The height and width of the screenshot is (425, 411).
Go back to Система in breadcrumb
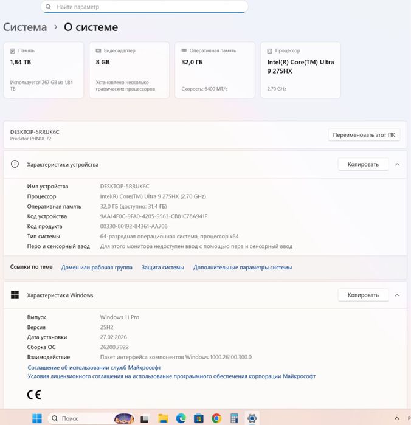(25, 27)
